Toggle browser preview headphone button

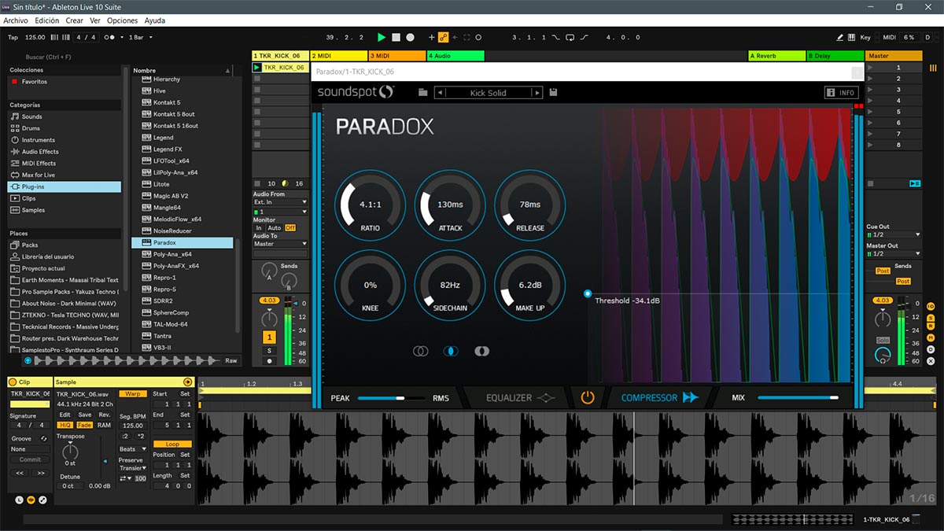click(28, 360)
